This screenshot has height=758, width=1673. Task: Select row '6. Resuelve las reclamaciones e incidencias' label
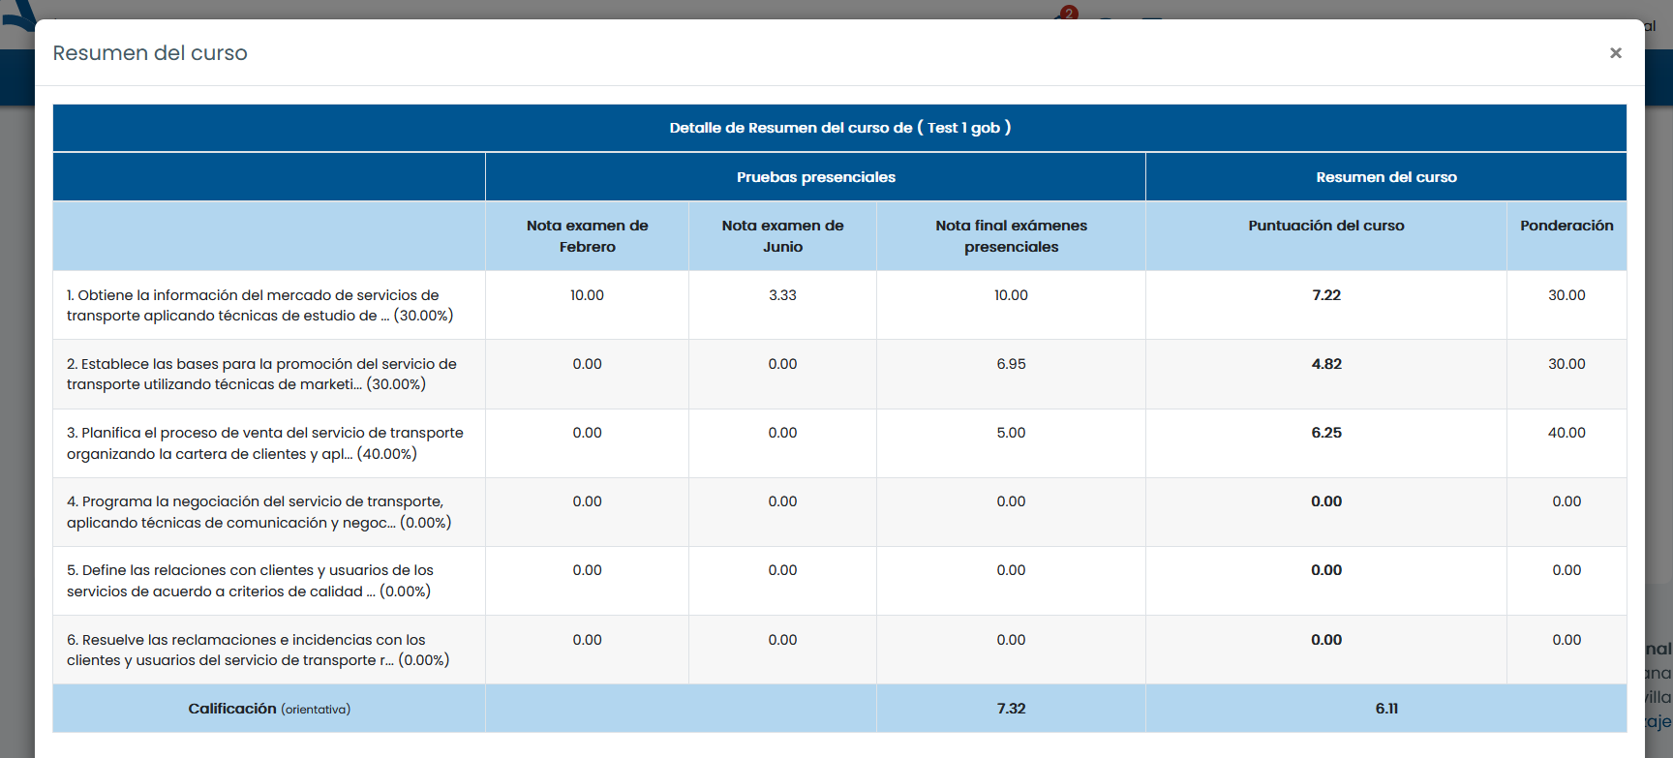click(258, 650)
